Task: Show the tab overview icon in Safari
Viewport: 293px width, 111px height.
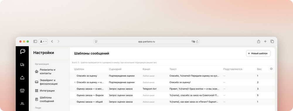Action: tap(272, 41)
